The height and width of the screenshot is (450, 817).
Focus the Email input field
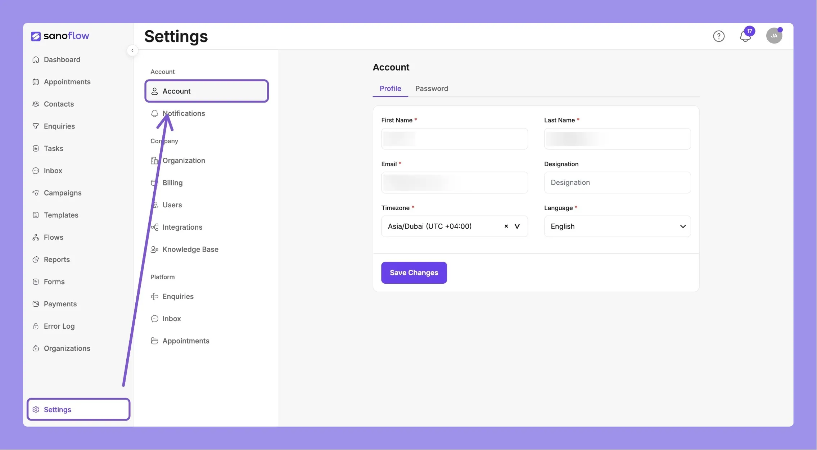[455, 183]
